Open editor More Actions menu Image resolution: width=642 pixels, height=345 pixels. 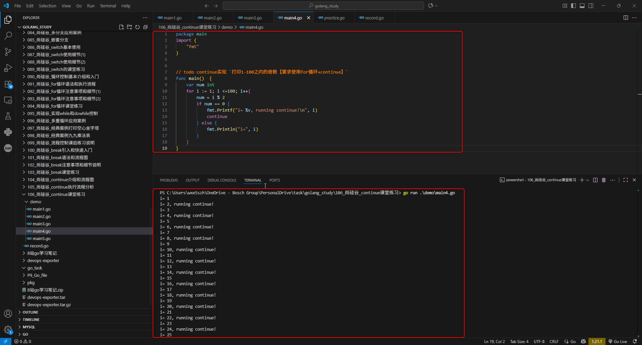634,18
